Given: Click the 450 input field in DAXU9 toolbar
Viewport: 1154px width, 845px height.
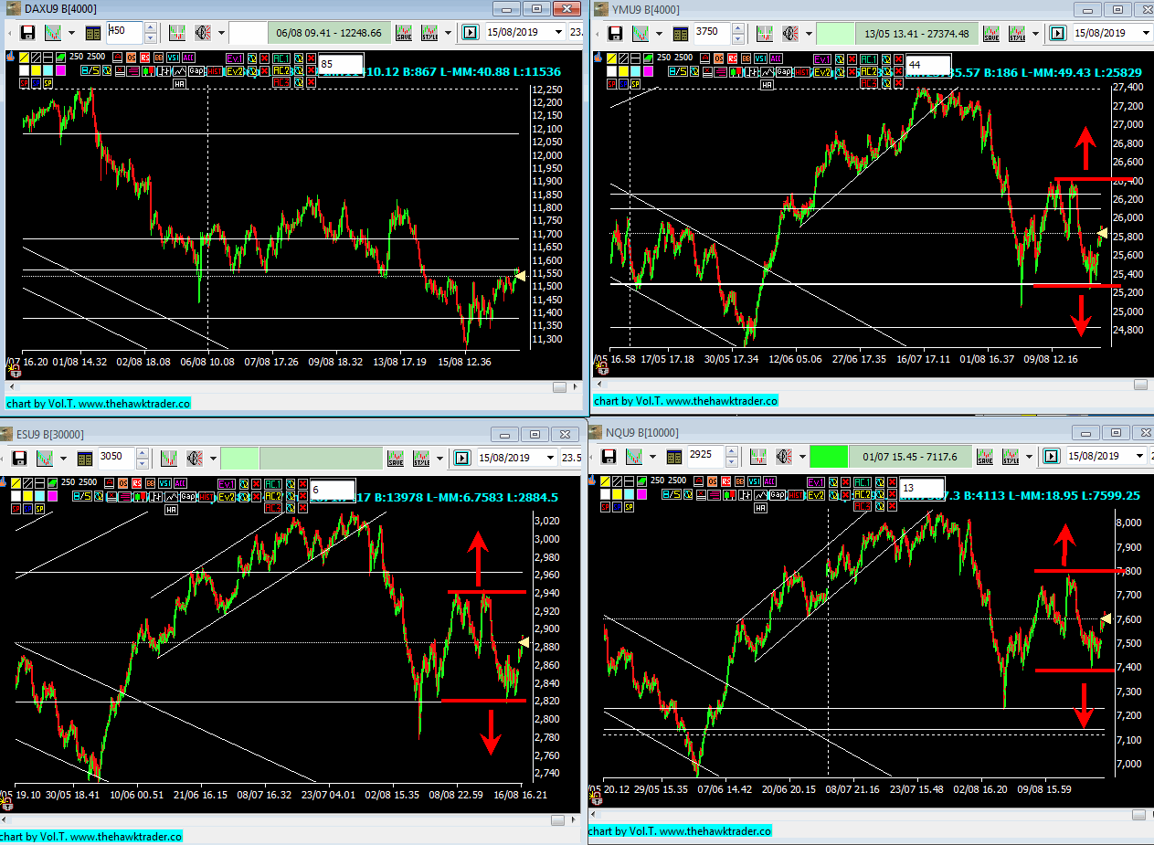Looking at the screenshot, I should click(x=125, y=33).
